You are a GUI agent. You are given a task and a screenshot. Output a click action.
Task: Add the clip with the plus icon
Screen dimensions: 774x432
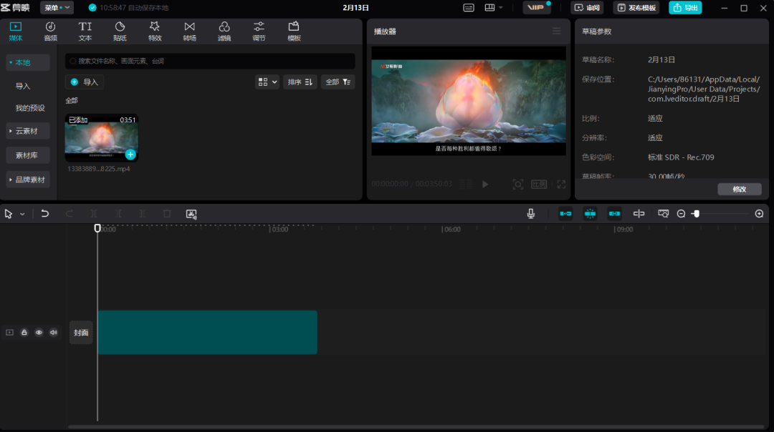130,154
